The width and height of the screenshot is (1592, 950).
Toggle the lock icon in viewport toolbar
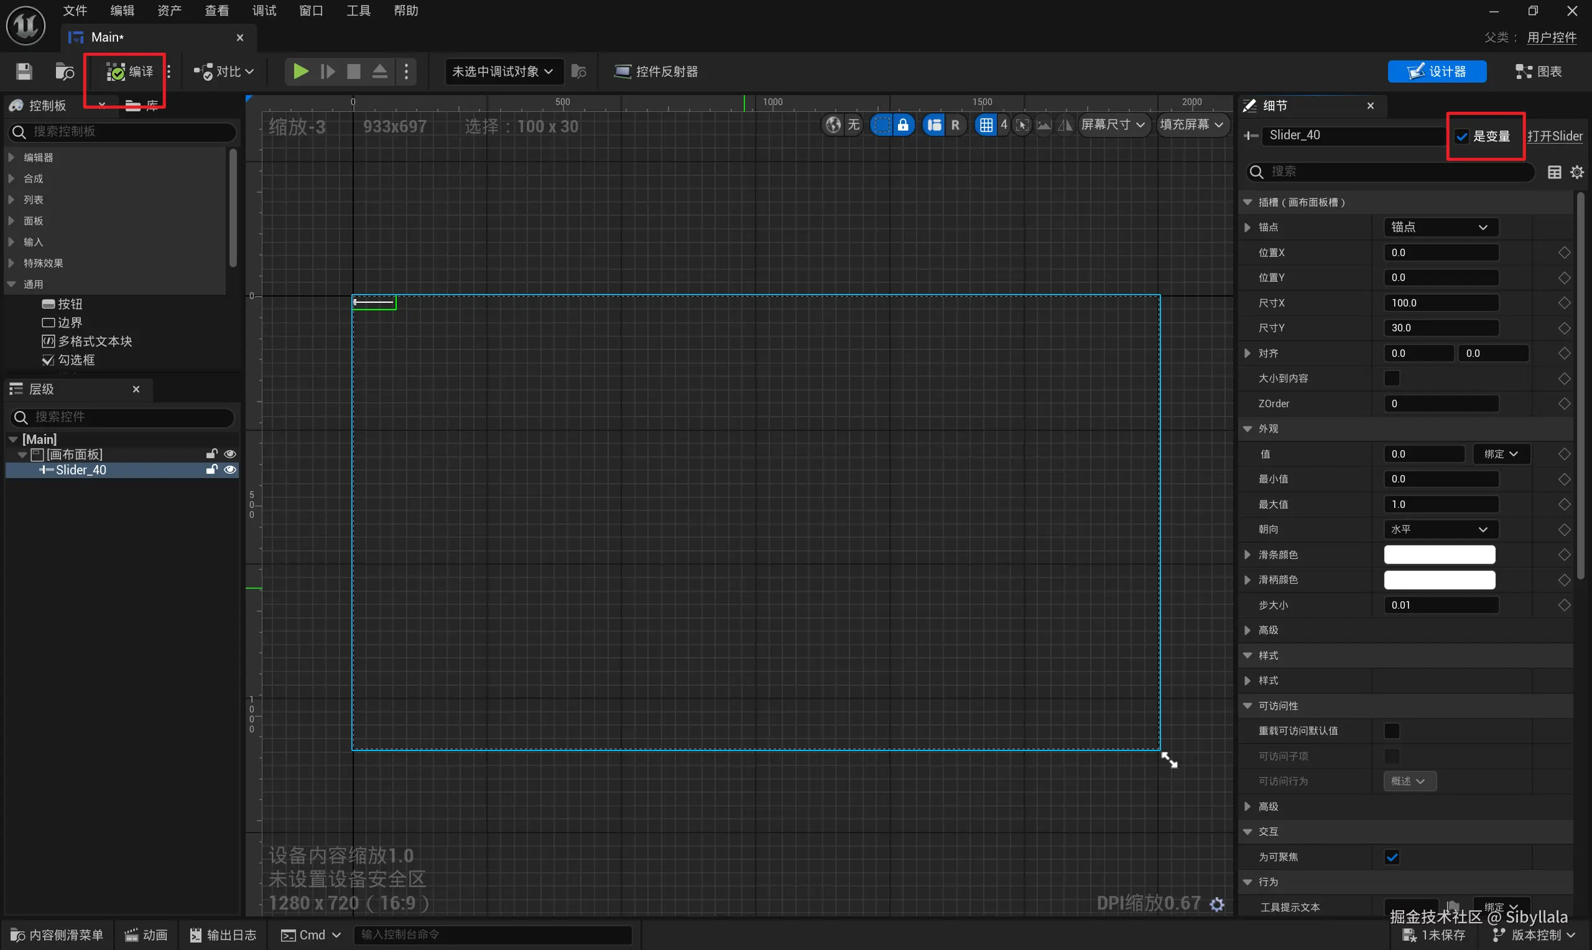[x=902, y=125]
